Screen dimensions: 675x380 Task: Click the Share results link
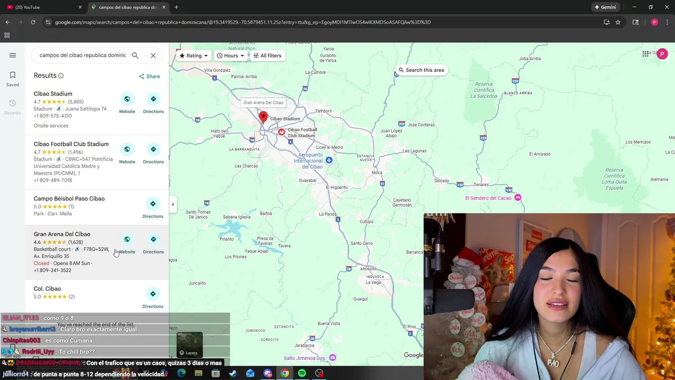point(149,77)
